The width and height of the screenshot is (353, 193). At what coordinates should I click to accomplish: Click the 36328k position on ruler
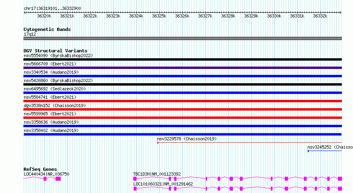(x=228, y=16)
